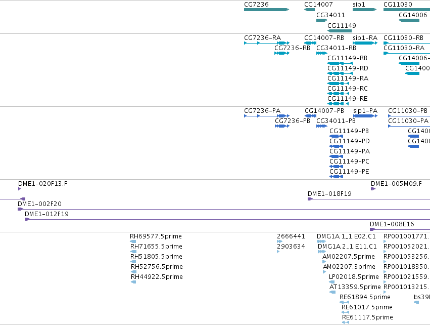Image resolution: width=430 pixels, height=325 pixels.
Task: Select the sip1-PA protein glyph
Action: (x=365, y=116)
